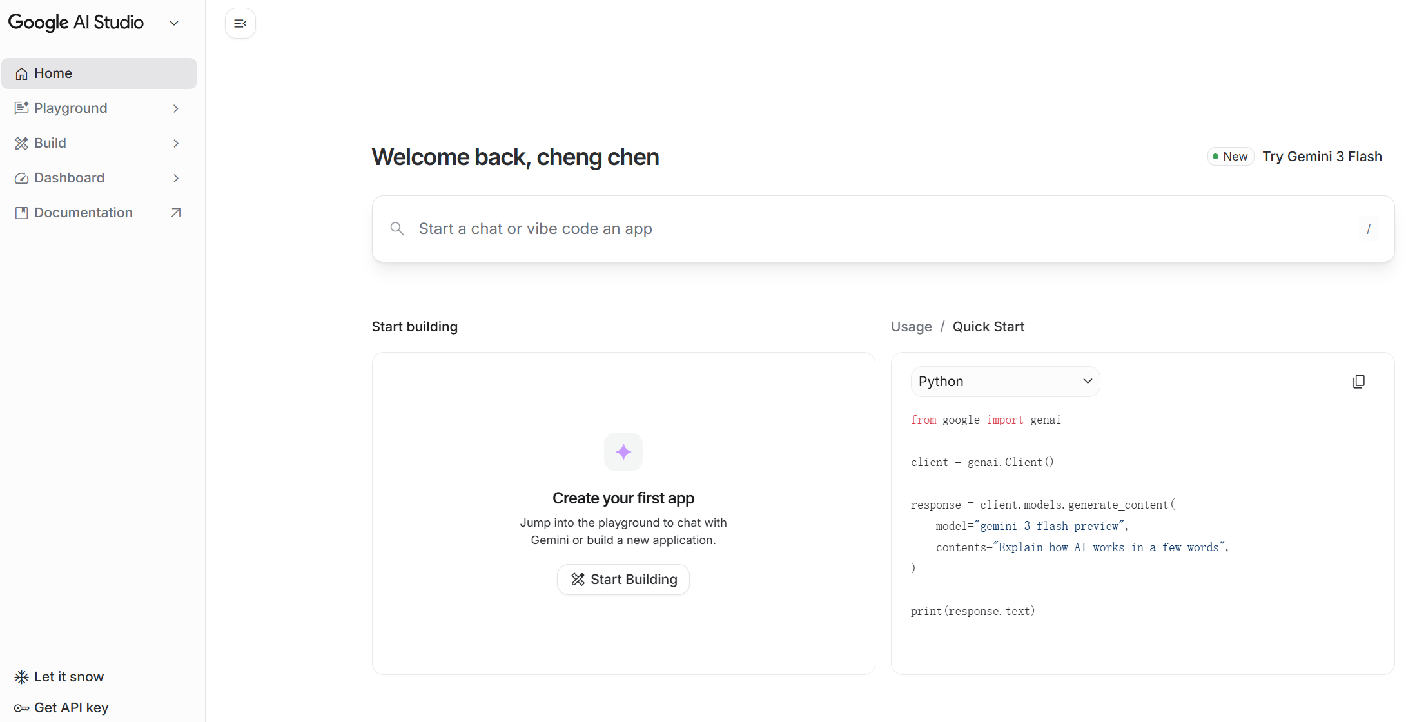Click the sparkle icon above Create your first app
Image resolution: width=1406 pixels, height=722 pixels.
coord(623,452)
